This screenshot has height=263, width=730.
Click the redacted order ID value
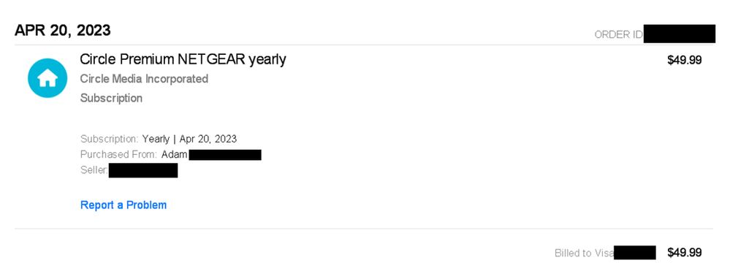(x=680, y=34)
